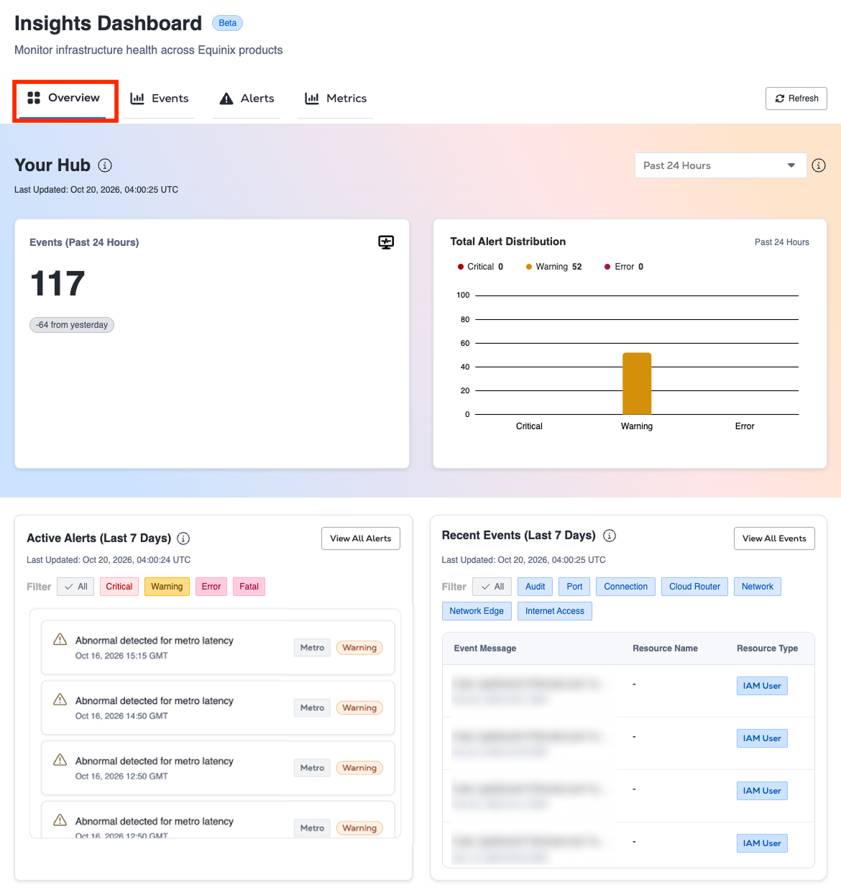Click the Warning legend color dot
This screenshot has width=841, height=890.
[x=529, y=267]
